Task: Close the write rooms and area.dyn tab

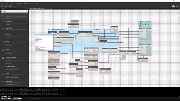Action: [51, 8]
